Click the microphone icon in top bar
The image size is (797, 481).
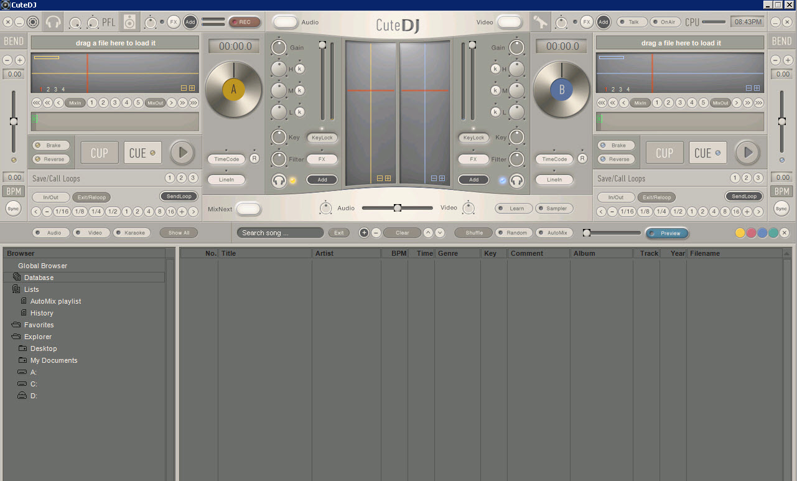tap(540, 22)
